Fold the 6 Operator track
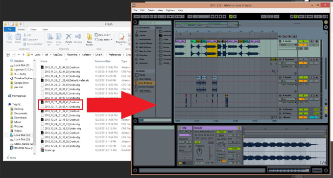 [x=280, y=59]
